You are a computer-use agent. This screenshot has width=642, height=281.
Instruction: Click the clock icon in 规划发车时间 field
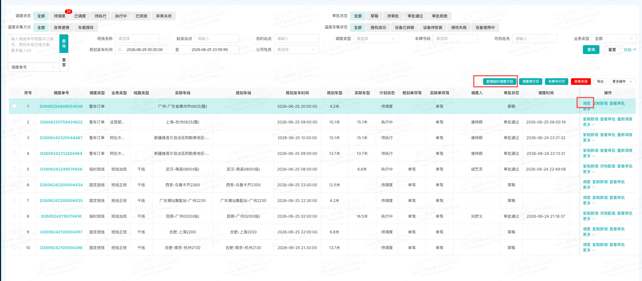[120, 50]
